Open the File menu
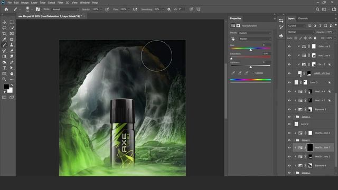Image resolution: width=338 pixels, height=190 pixels. point(10,3)
